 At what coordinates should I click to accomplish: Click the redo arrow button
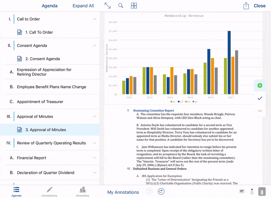[x=161, y=192]
